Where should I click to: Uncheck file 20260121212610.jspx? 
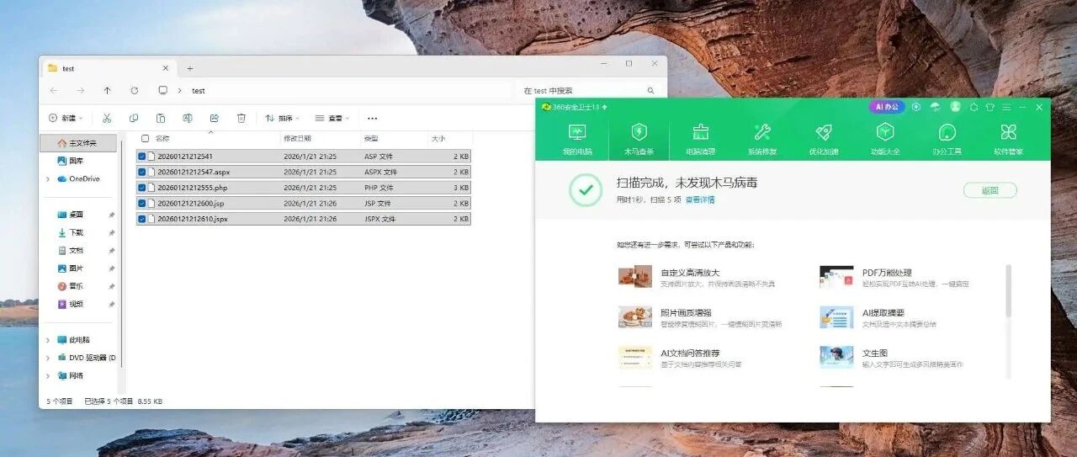pyautogui.click(x=141, y=219)
